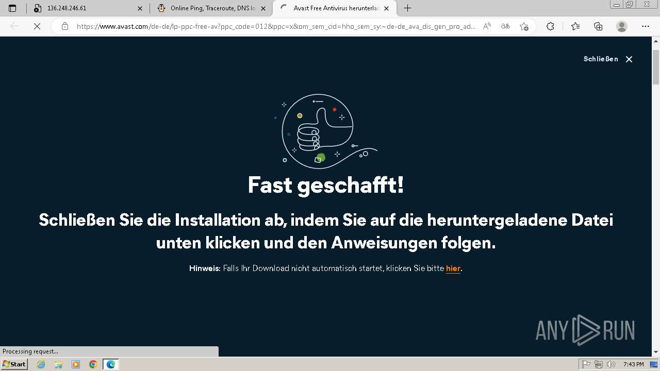Select the Avast Free Antivirus tab
The width and height of the screenshot is (660, 371).
(x=335, y=8)
